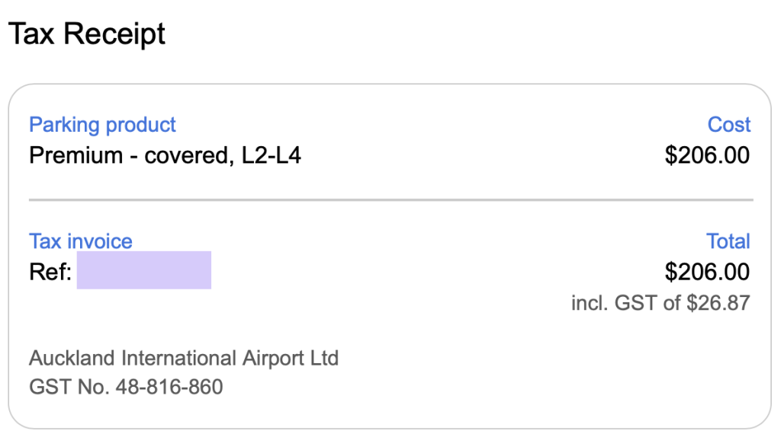
Task: Click the horizontal divider line in receipt
Action: (390, 200)
